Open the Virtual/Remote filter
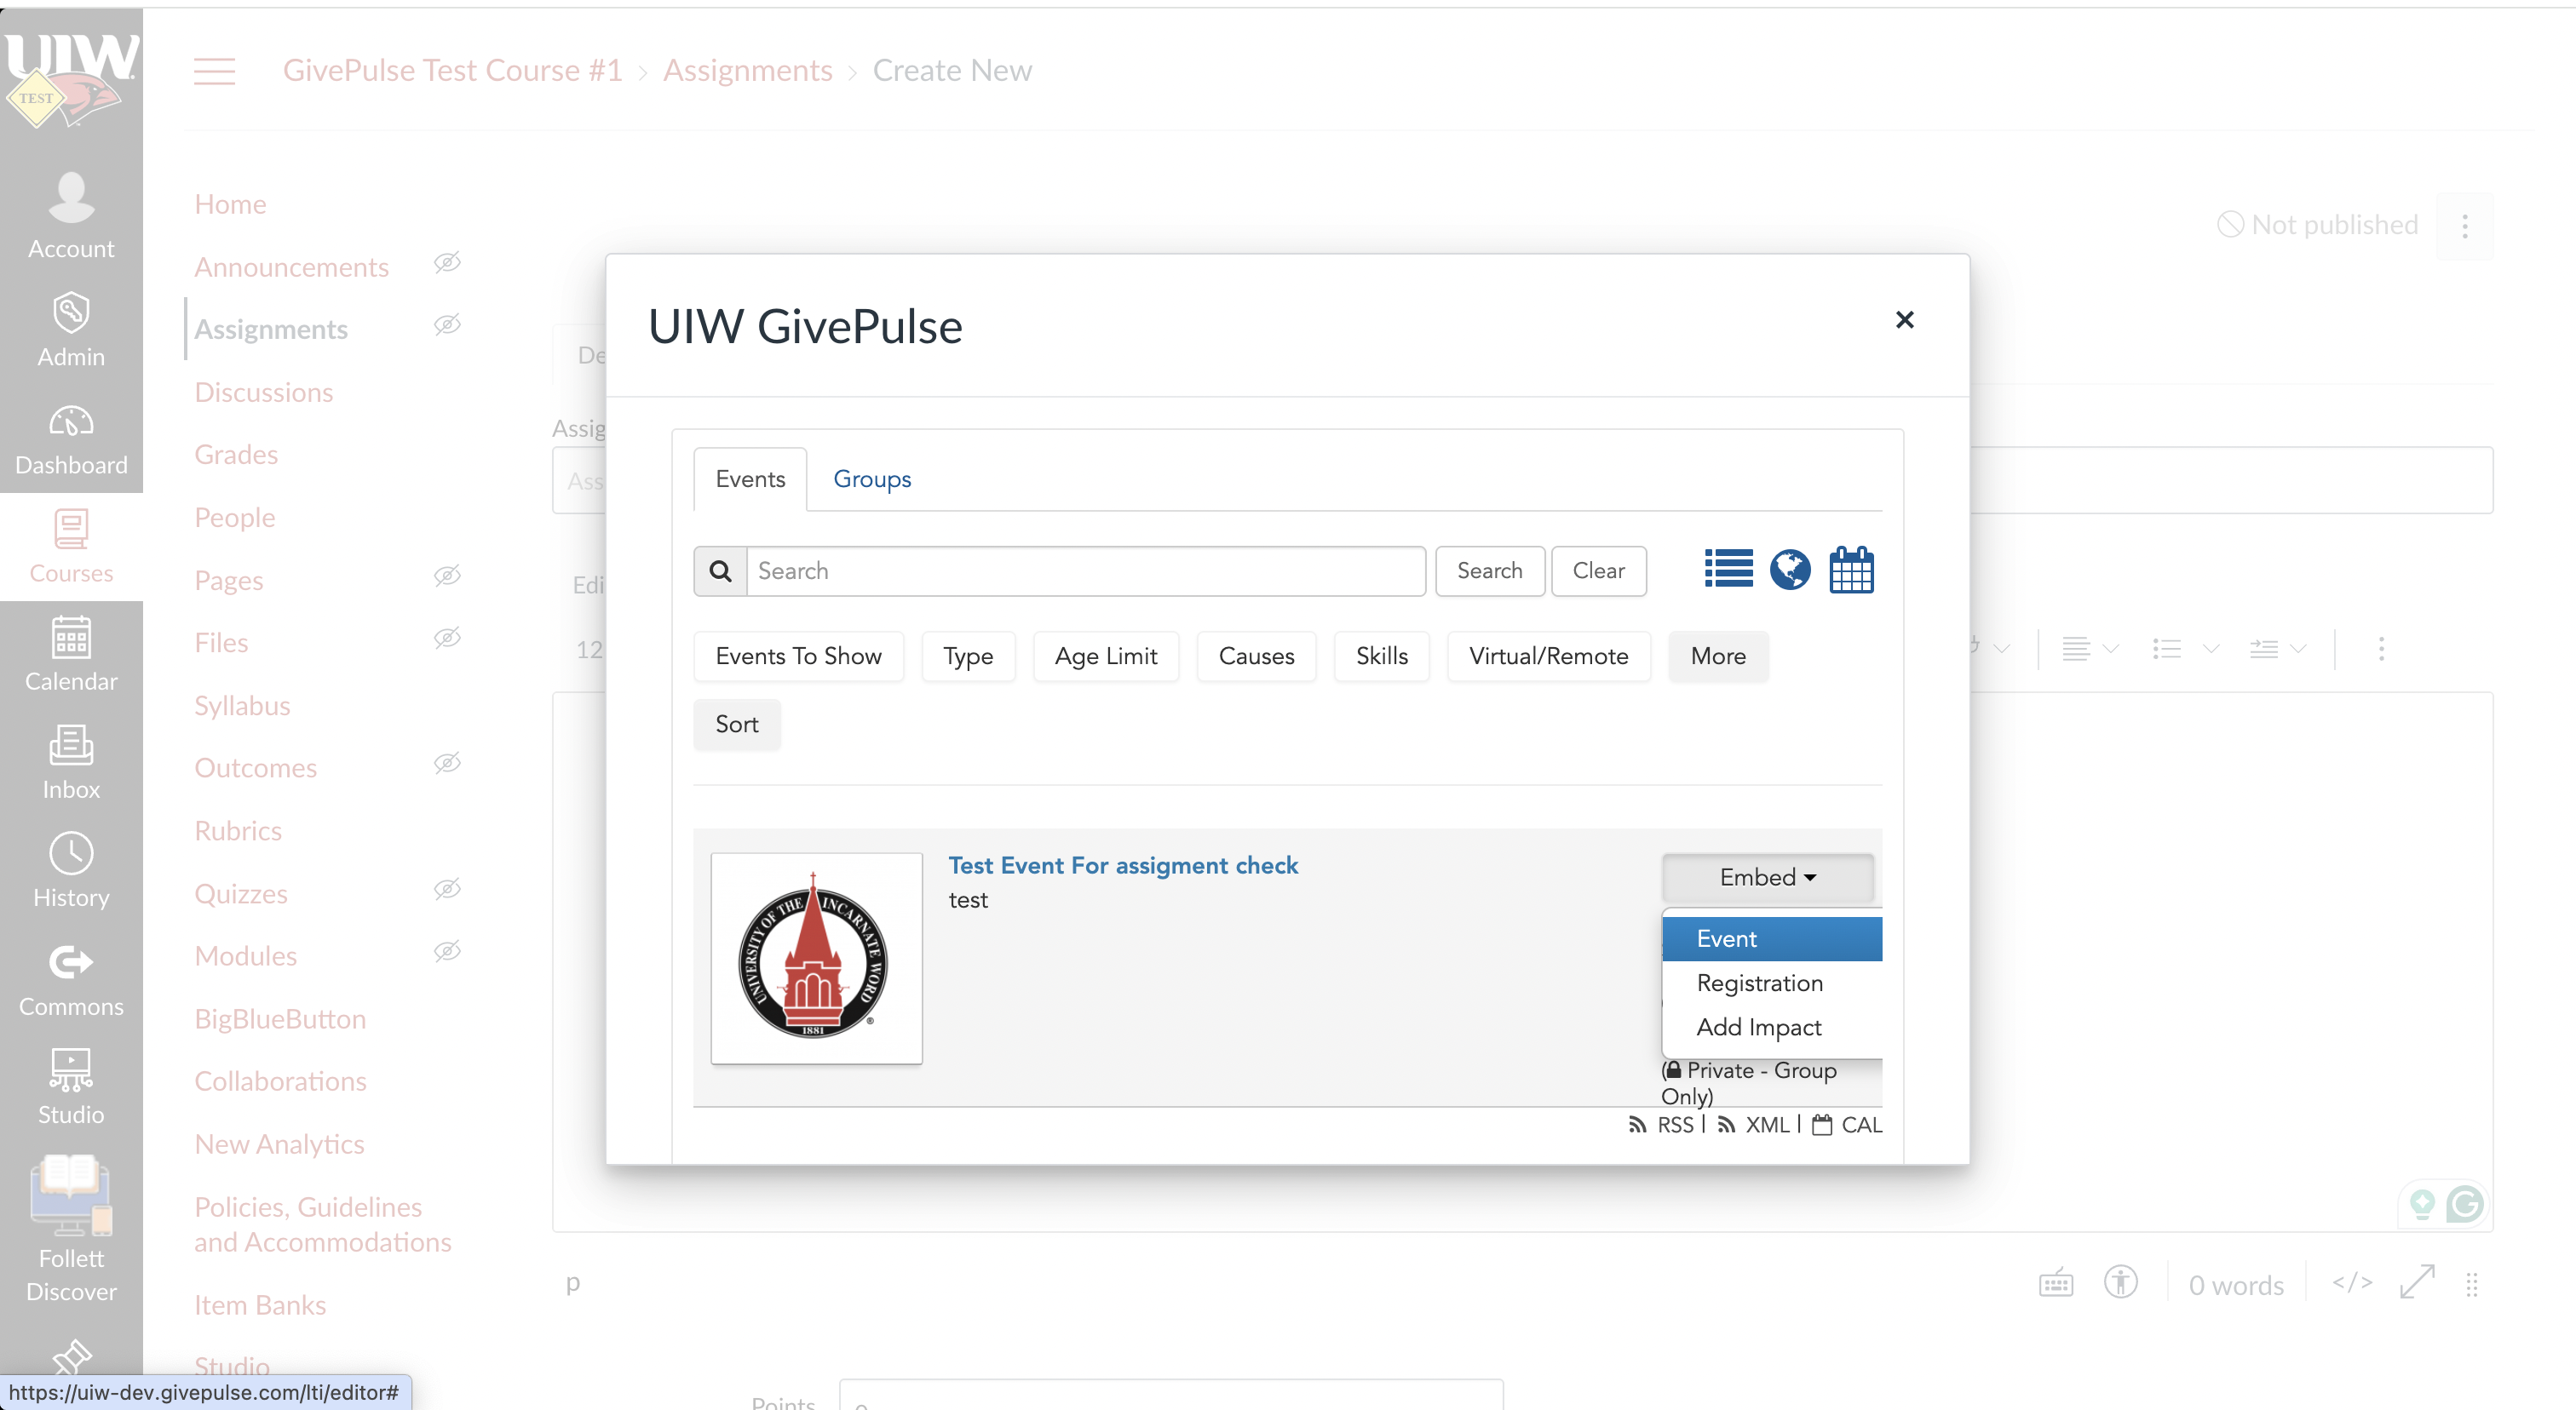The image size is (2576, 1410). coord(1548,656)
